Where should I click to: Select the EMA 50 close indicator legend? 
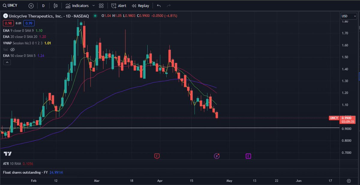(19, 56)
